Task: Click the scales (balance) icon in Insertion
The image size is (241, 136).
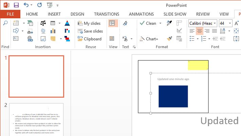Action: point(43,23)
